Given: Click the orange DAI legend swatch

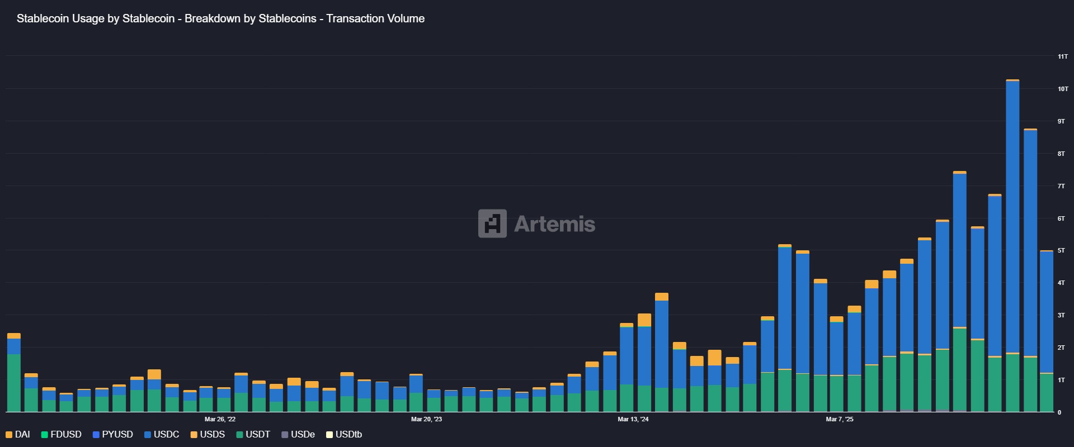Looking at the screenshot, I should point(9,435).
